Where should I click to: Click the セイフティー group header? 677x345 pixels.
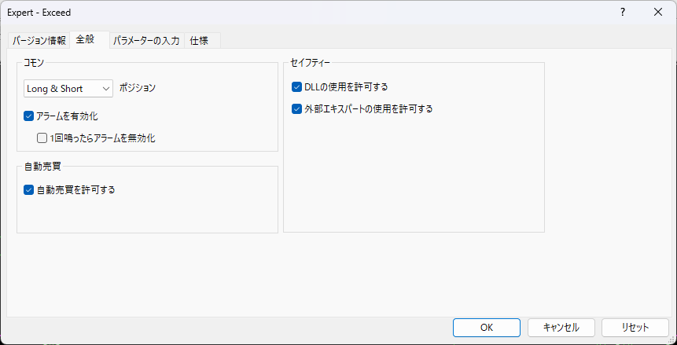tap(311, 63)
